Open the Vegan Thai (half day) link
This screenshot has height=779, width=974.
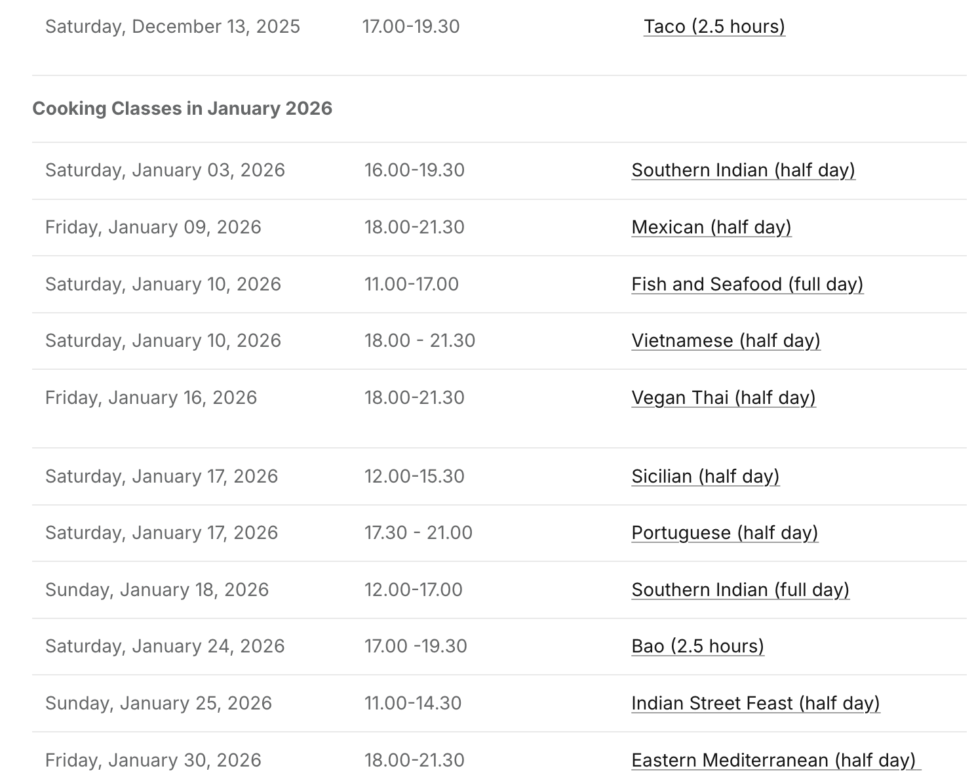click(x=723, y=397)
